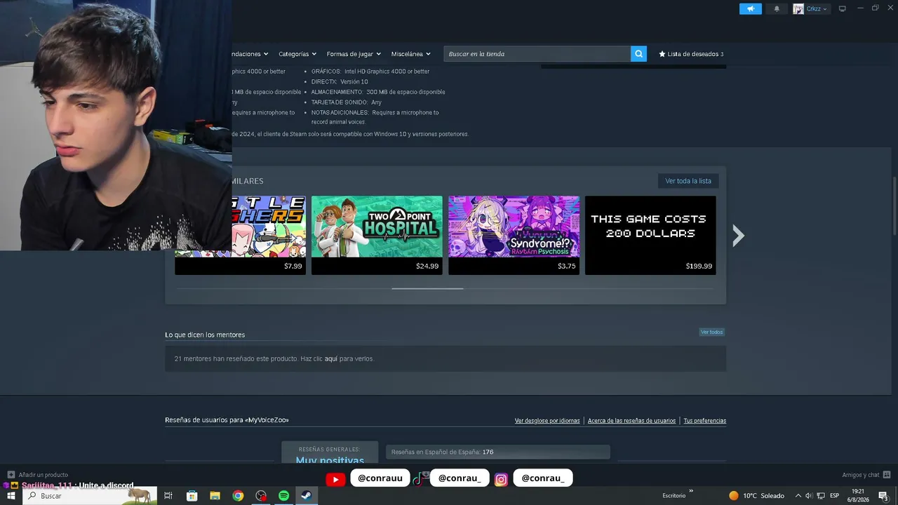Open the 10°C Soleado weather widget

coord(756,496)
